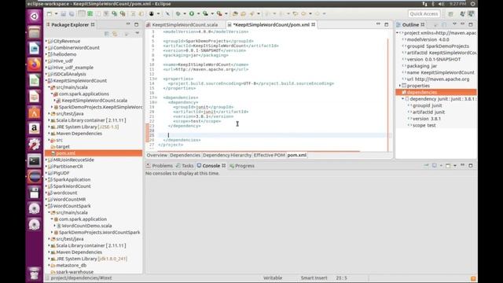Minimize the Outline view
This screenshot has height=283, width=503.
pyautogui.click(x=463, y=24)
